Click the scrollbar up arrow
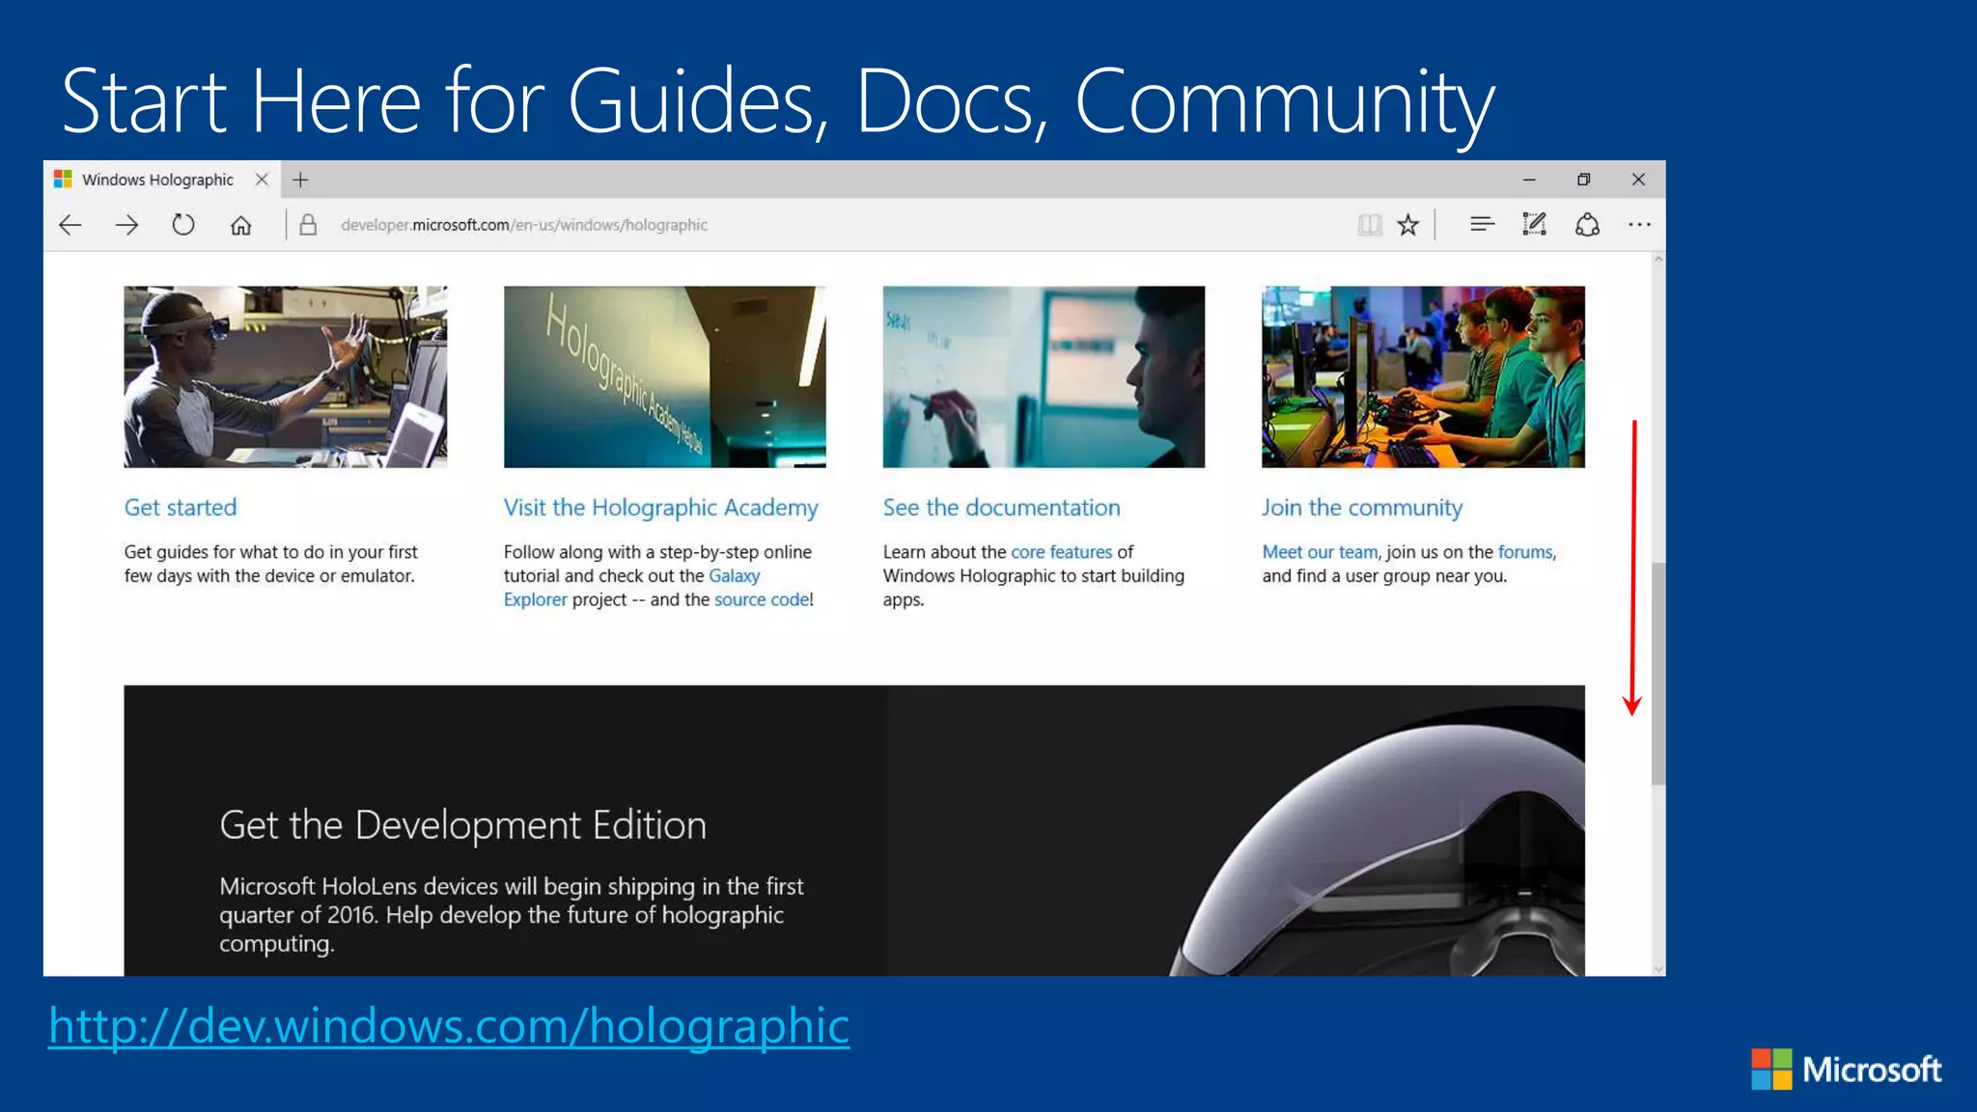 [1658, 260]
